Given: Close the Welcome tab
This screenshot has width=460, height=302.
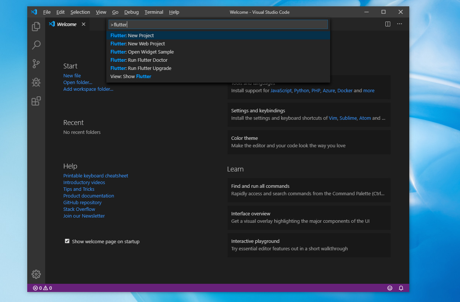Looking at the screenshot, I should coord(84,24).
